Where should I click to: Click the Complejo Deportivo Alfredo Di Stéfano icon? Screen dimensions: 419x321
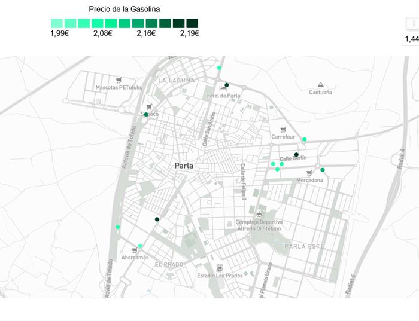pyautogui.click(x=259, y=214)
